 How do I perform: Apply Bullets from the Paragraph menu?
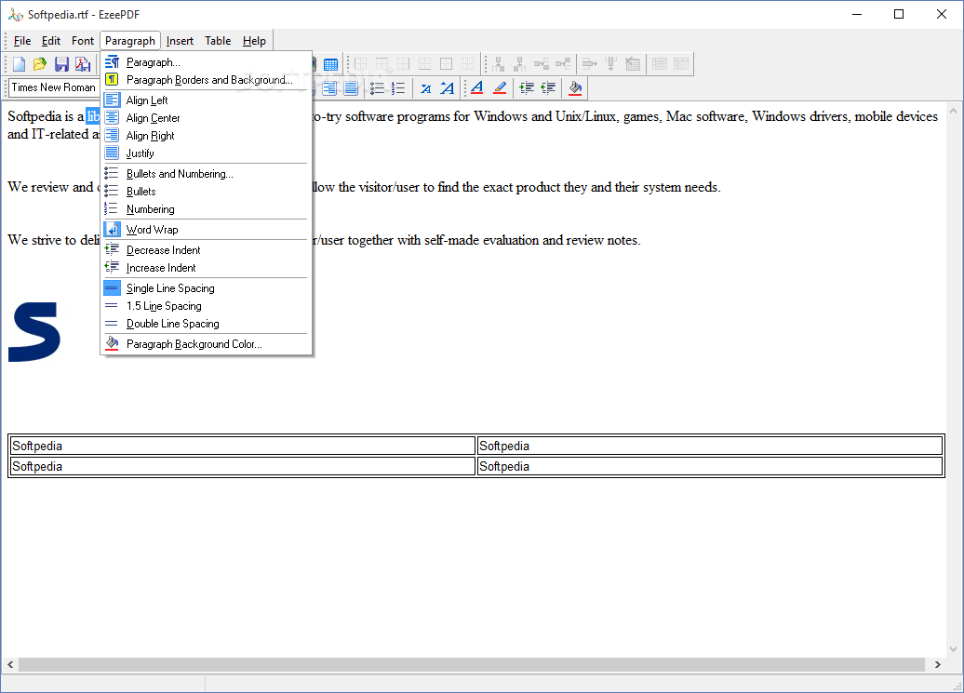point(206,192)
